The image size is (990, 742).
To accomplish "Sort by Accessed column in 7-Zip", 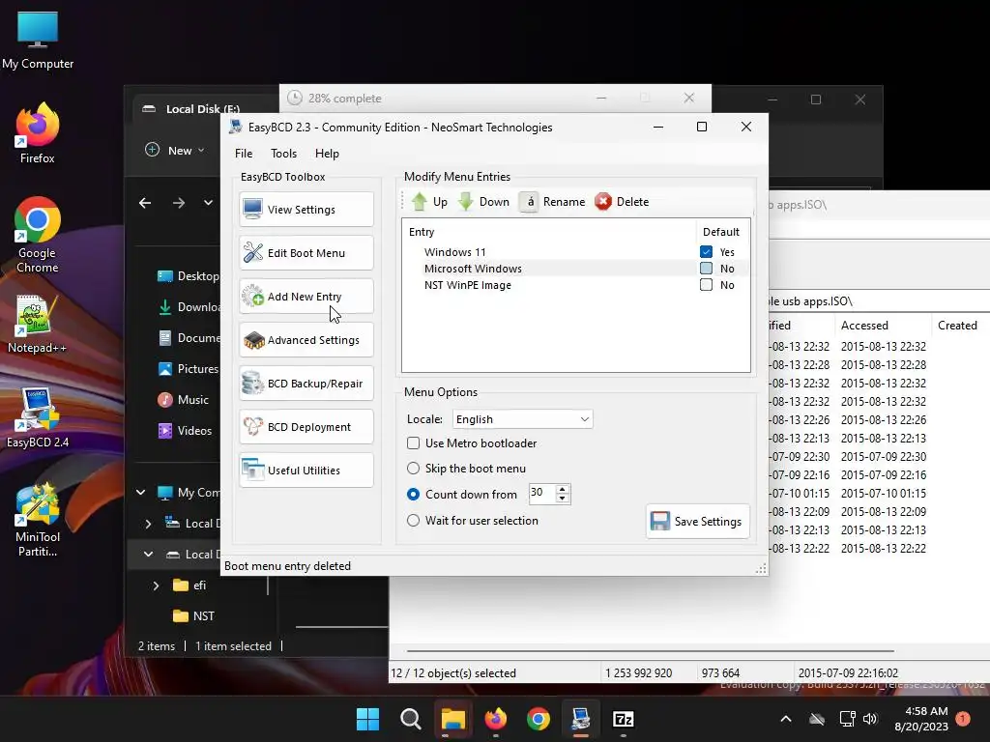I will coord(882,325).
